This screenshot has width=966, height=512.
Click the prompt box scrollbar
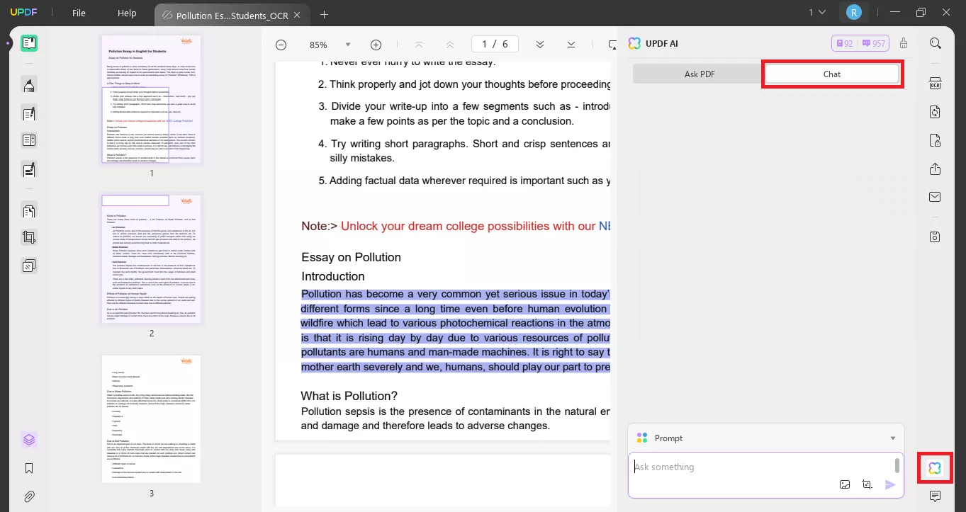[897, 465]
